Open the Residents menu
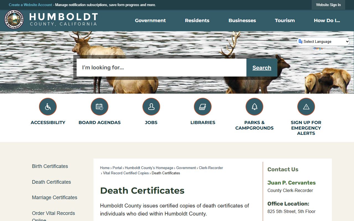This screenshot has height=221, width=354. click(197, 20)
